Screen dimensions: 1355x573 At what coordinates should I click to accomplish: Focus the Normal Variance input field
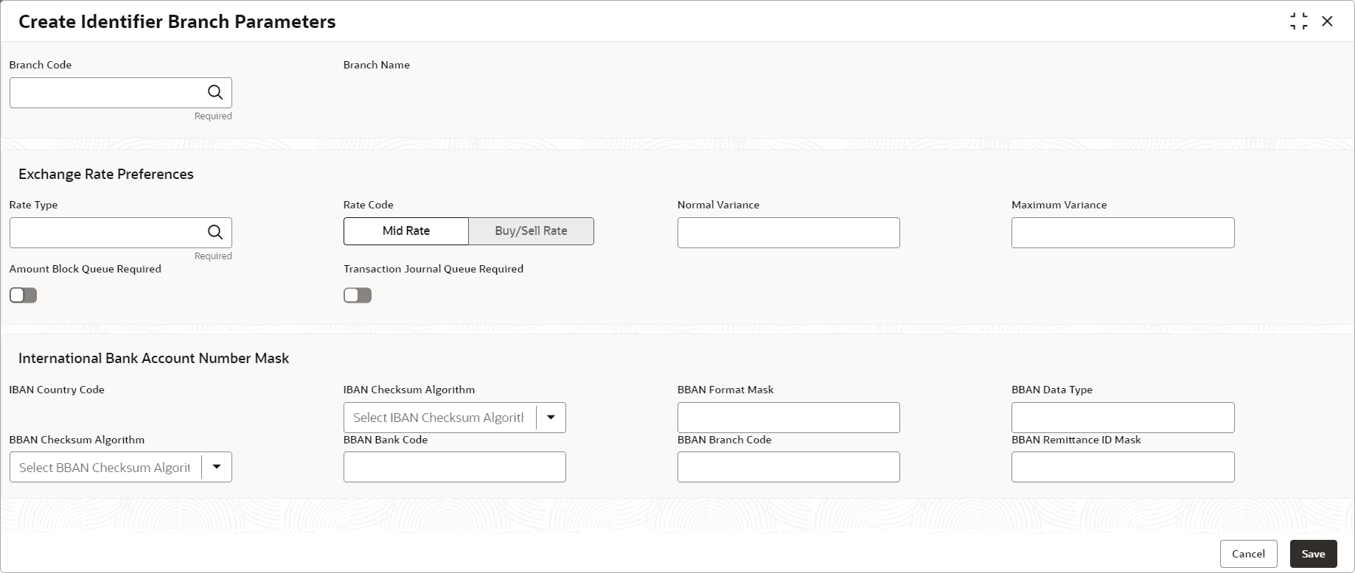pyautogui.click(x=788, y=233)
